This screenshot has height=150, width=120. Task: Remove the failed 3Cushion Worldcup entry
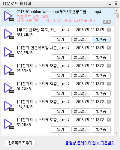pyautogui.click(x=109, y=22)
